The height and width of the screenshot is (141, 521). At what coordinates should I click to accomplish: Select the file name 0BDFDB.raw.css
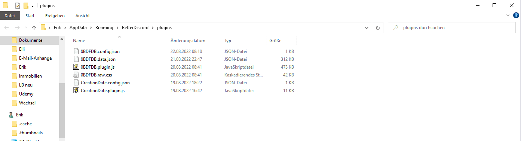coord(96,75)
